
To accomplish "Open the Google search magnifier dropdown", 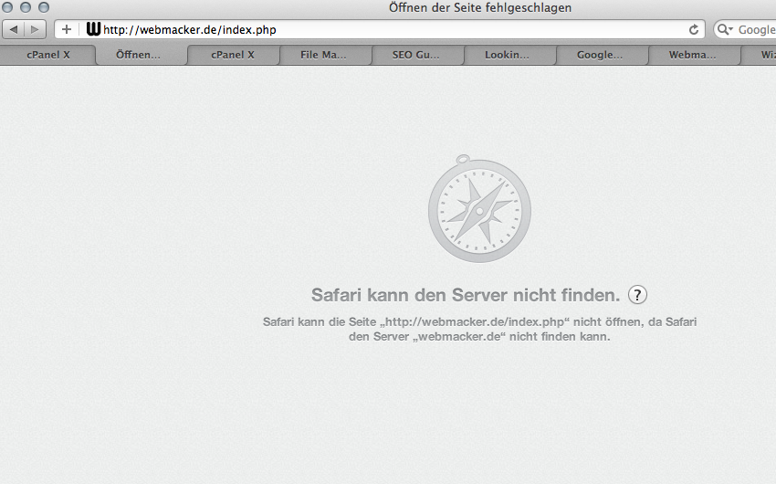I will pyautogui.click(x=725, y=30).
